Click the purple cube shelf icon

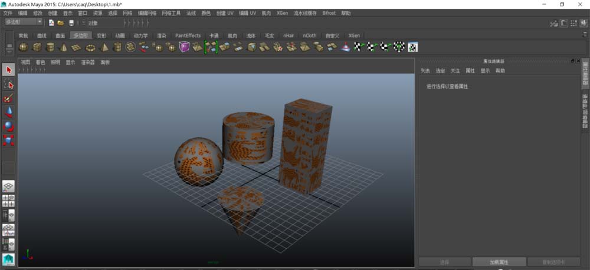pyautogui.click(x=184, y=47)
